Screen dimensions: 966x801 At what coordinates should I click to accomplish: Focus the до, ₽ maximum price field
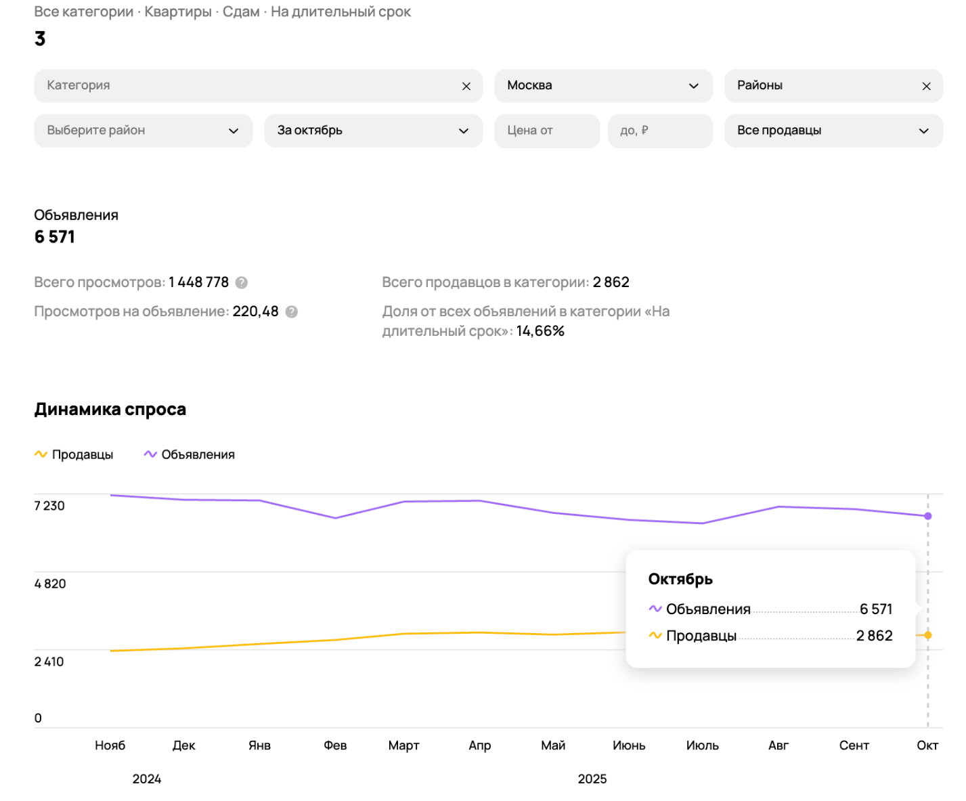659,131
